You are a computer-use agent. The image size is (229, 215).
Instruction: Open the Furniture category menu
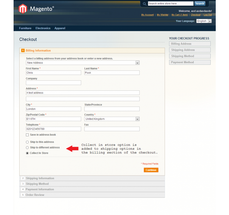pos(25,28)
